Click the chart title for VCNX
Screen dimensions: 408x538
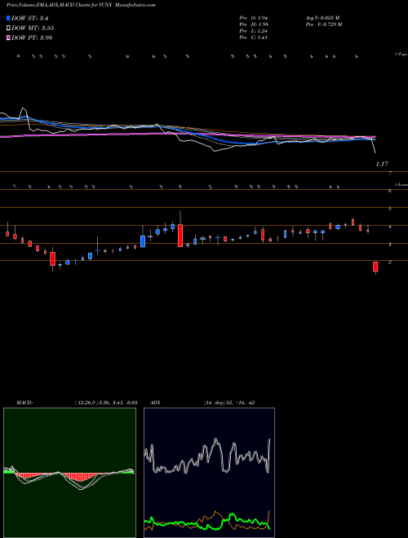[x=81, y=5]
